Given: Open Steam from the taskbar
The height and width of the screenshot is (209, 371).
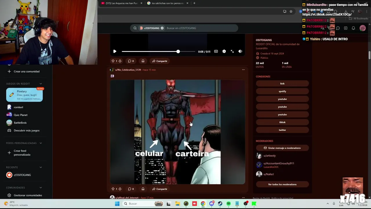Looking at the screenshot, I should (x=220, y=204).
